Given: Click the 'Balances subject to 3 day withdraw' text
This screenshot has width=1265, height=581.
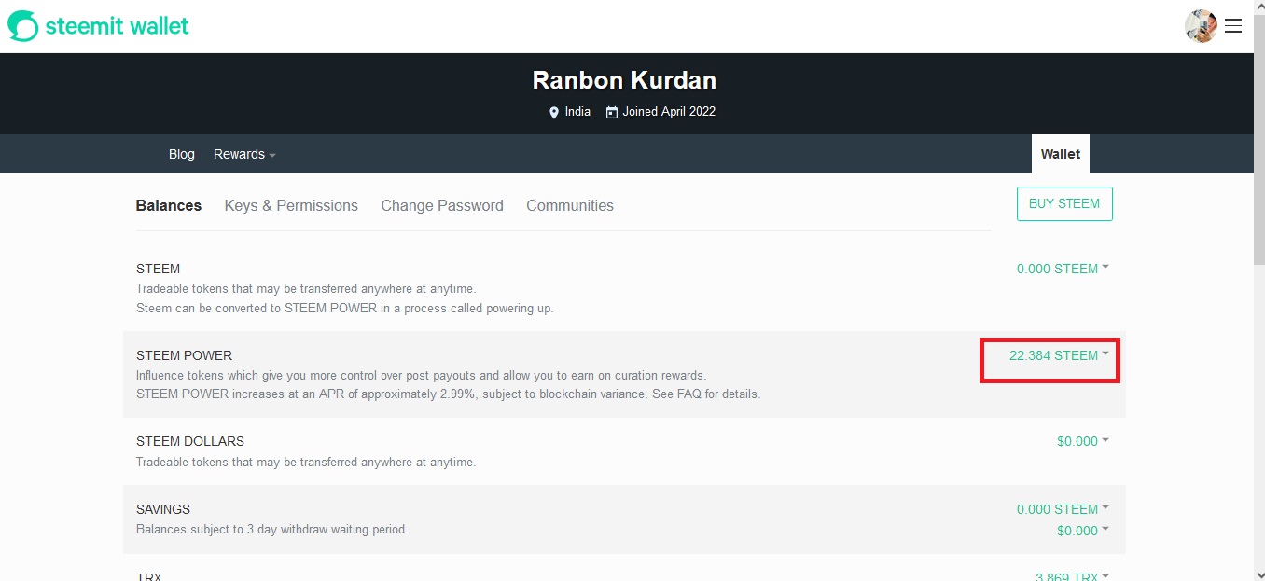Looking at the screenshot, I should tap(272, 530).
